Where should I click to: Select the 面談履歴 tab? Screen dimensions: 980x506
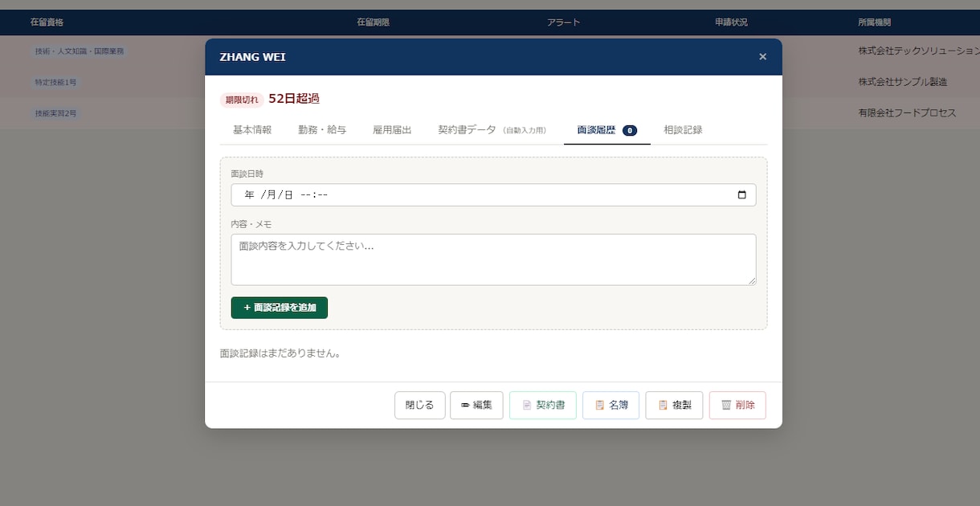pyautogui.click(x=607, y=130)
